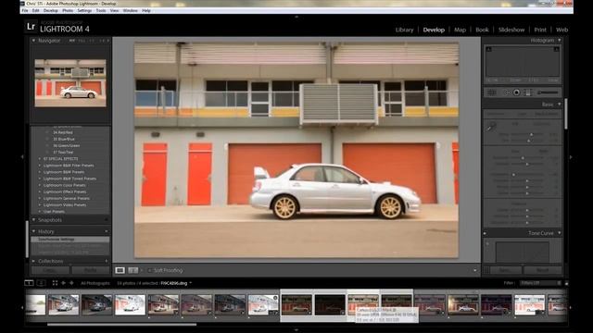Image resolution: width=593 pixels, height=333 pixels.
Task: Expand the User Presets folder
Action: (x=40, y=212)
